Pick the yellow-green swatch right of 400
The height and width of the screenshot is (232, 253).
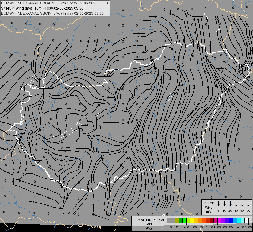pos(188,220)
